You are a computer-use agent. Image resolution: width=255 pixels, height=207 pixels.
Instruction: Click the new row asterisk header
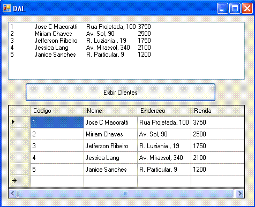point(19,181)
